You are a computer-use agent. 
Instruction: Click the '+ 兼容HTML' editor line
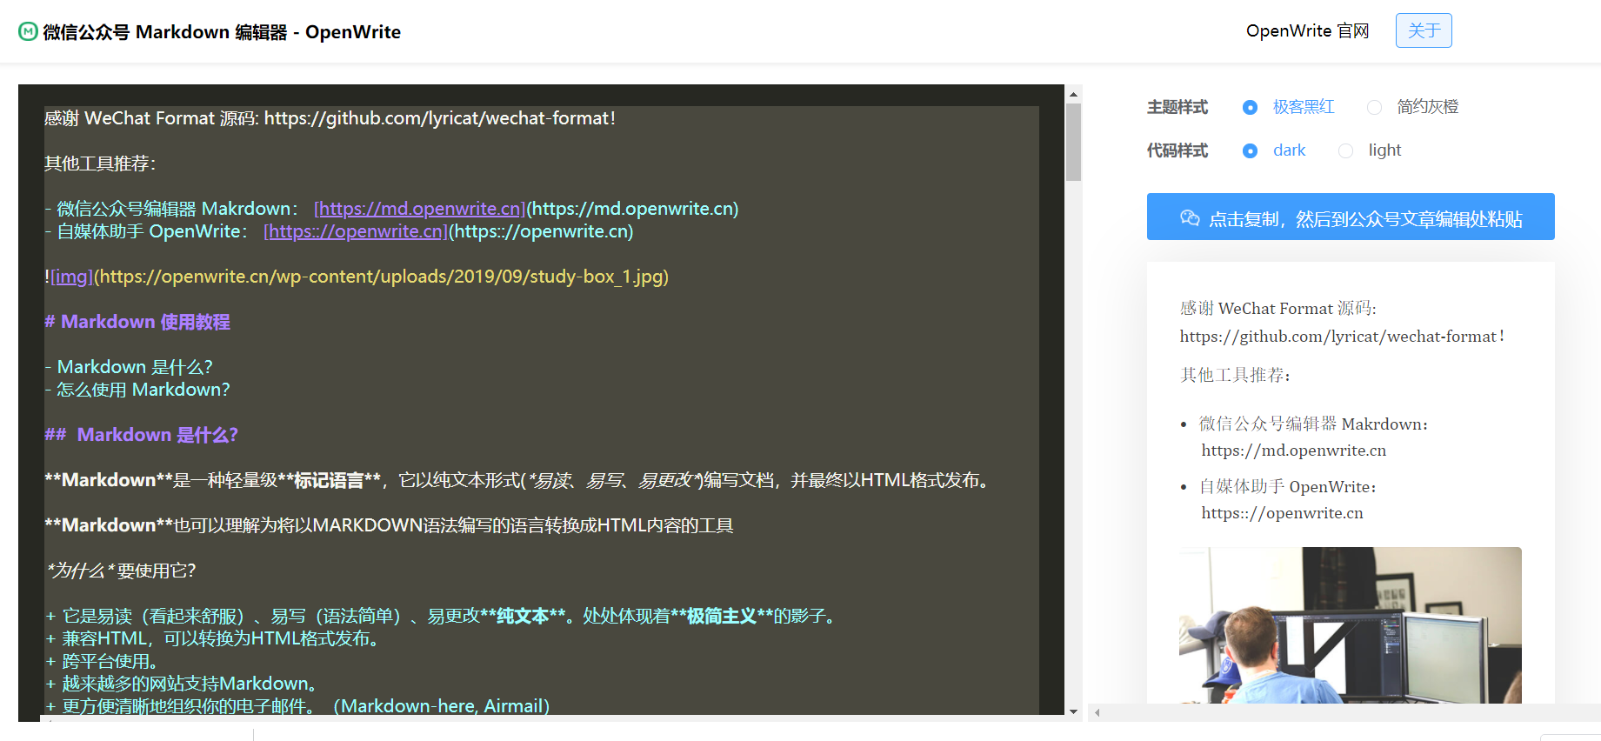click(212, 638)
